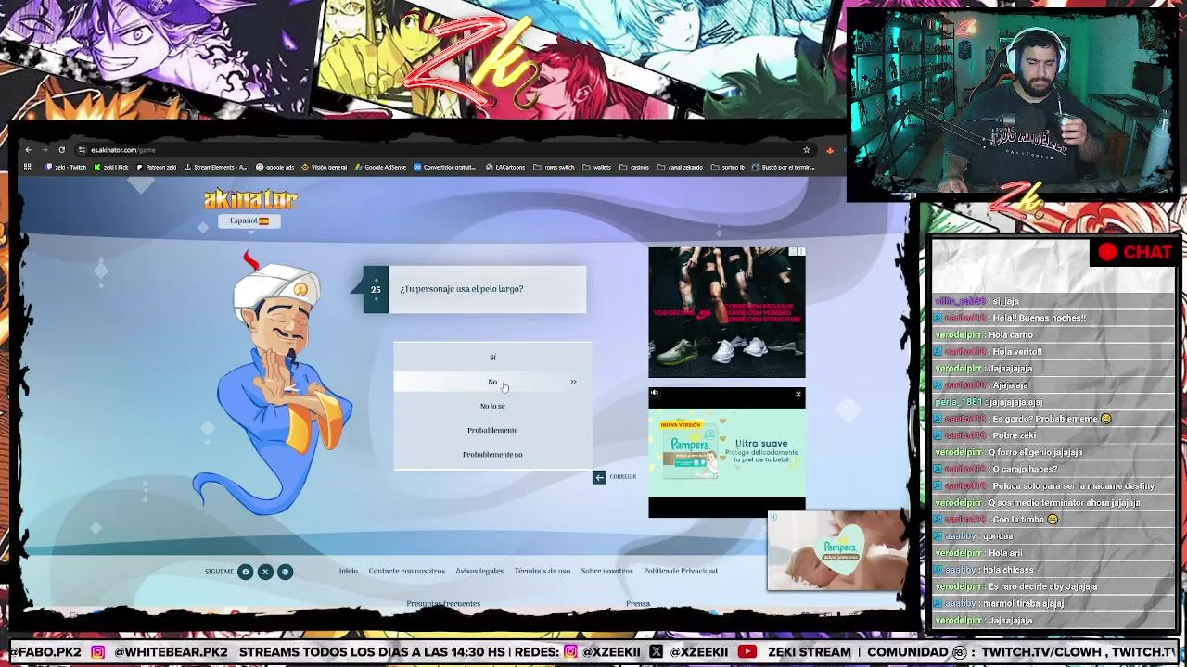The width and height of the screenshot is (1187, 667).
Task: Open the Google AdSense bookmark
Action: (x=381, y=168)
